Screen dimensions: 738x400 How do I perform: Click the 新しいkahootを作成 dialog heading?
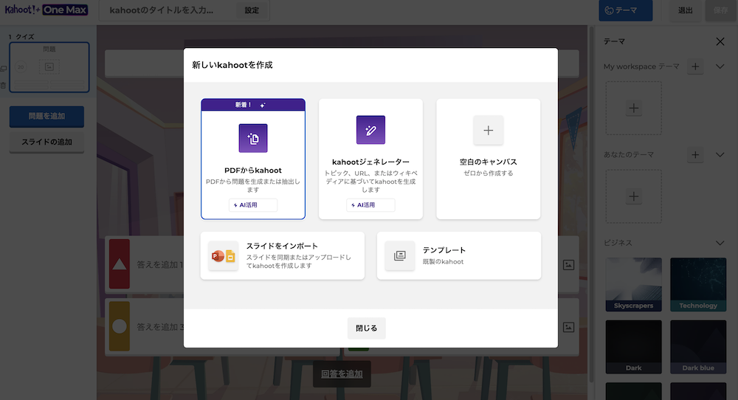[232, 65]
